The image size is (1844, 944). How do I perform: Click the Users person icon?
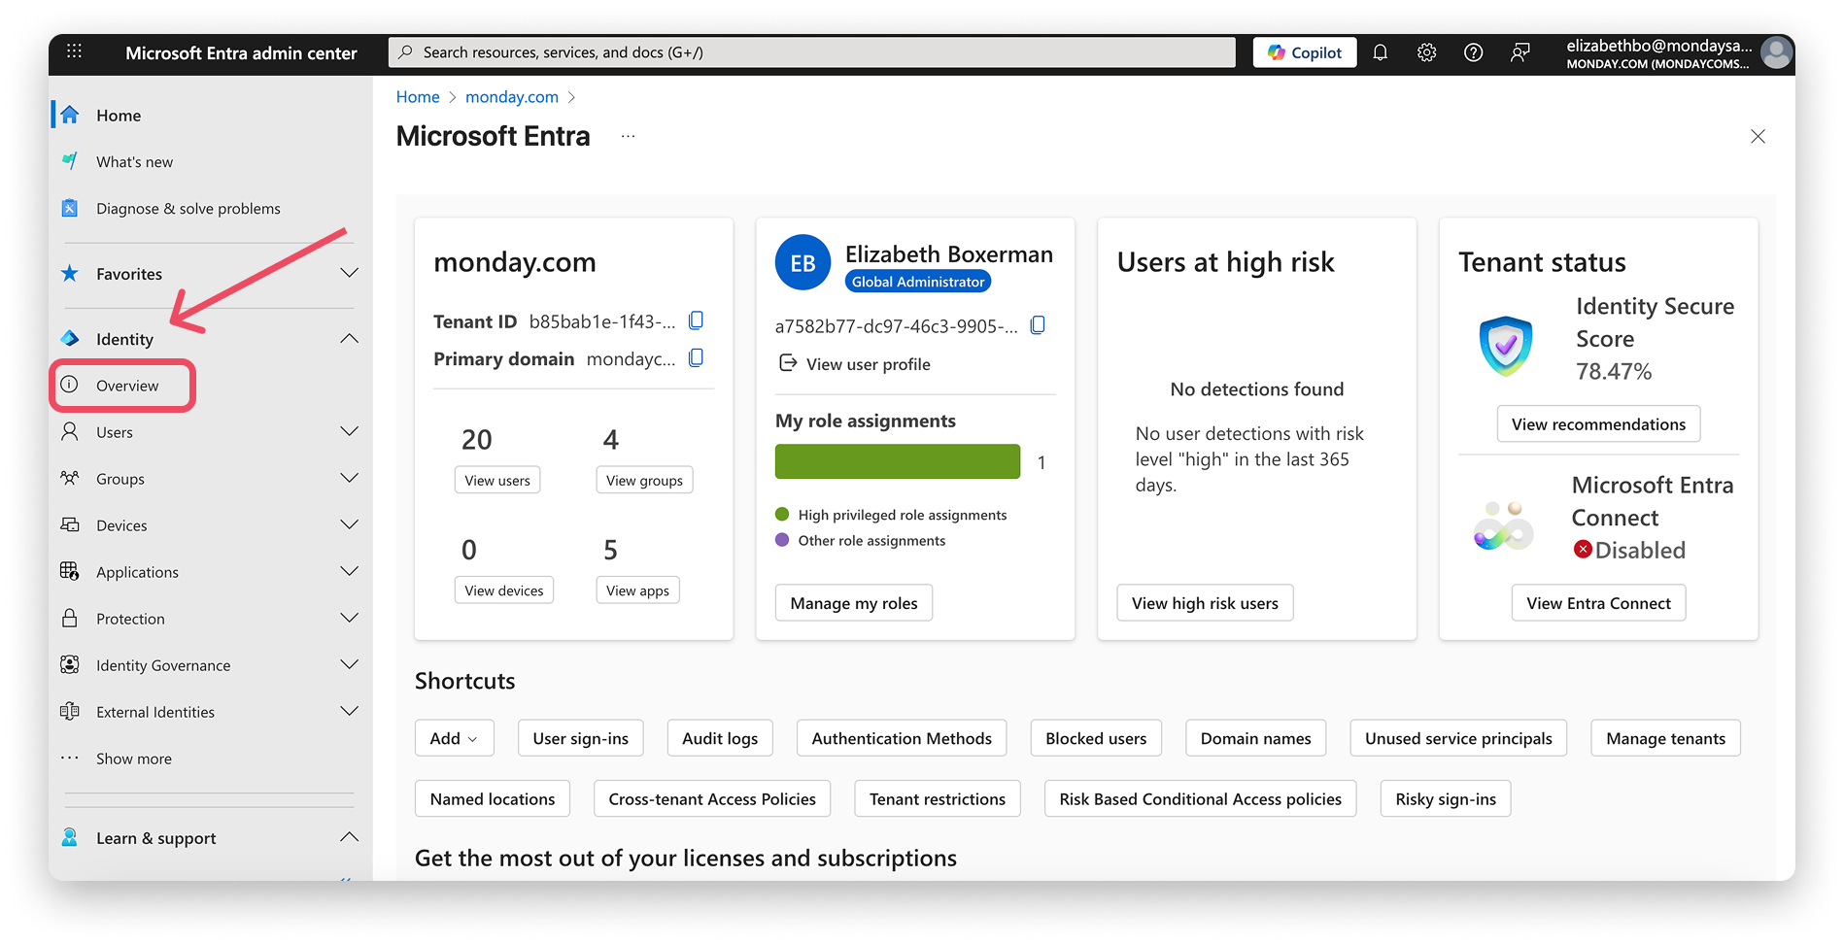70,431
